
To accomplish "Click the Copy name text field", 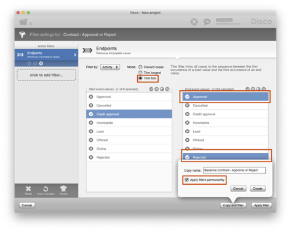I will tap(234, 170).
